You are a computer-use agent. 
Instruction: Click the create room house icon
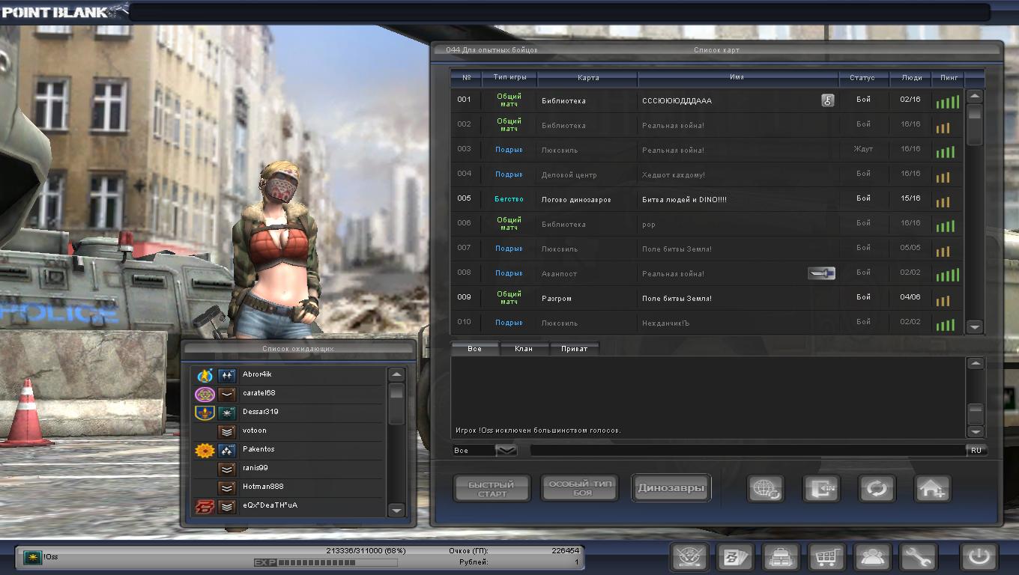pyautogui.click(x=933, y=489)
